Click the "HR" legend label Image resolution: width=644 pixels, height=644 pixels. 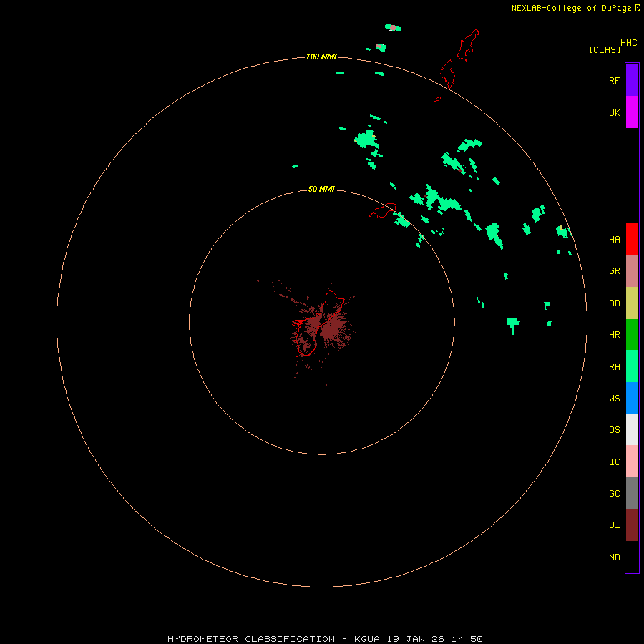click(x=614, y=335)
